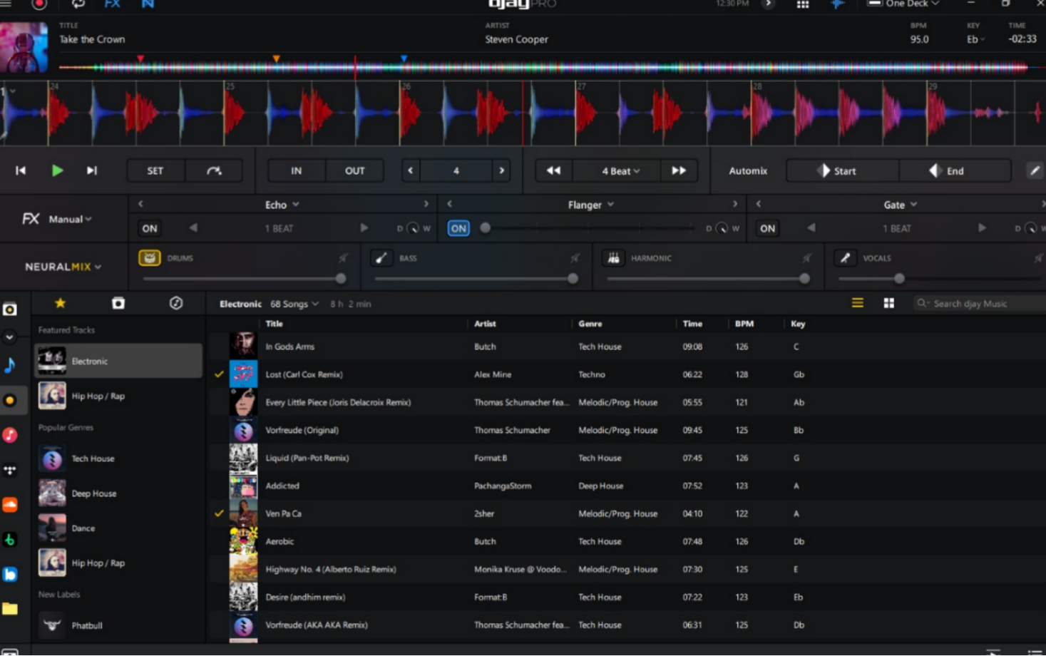The image size is (1046, 656).
Task: Pin the Drums stem
Action: [343, 258]
